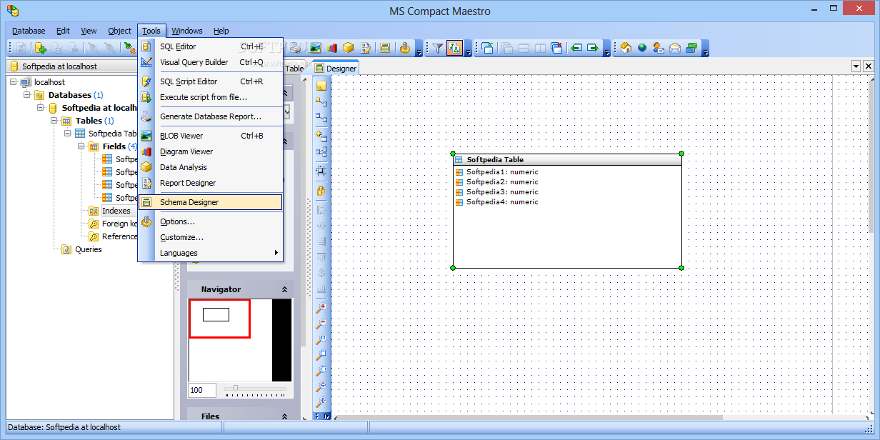Choose Generate Database Report option

(x=211, y=116)
